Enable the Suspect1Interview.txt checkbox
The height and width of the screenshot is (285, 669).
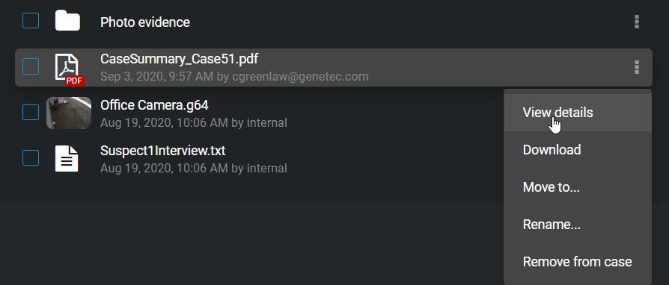31,158
